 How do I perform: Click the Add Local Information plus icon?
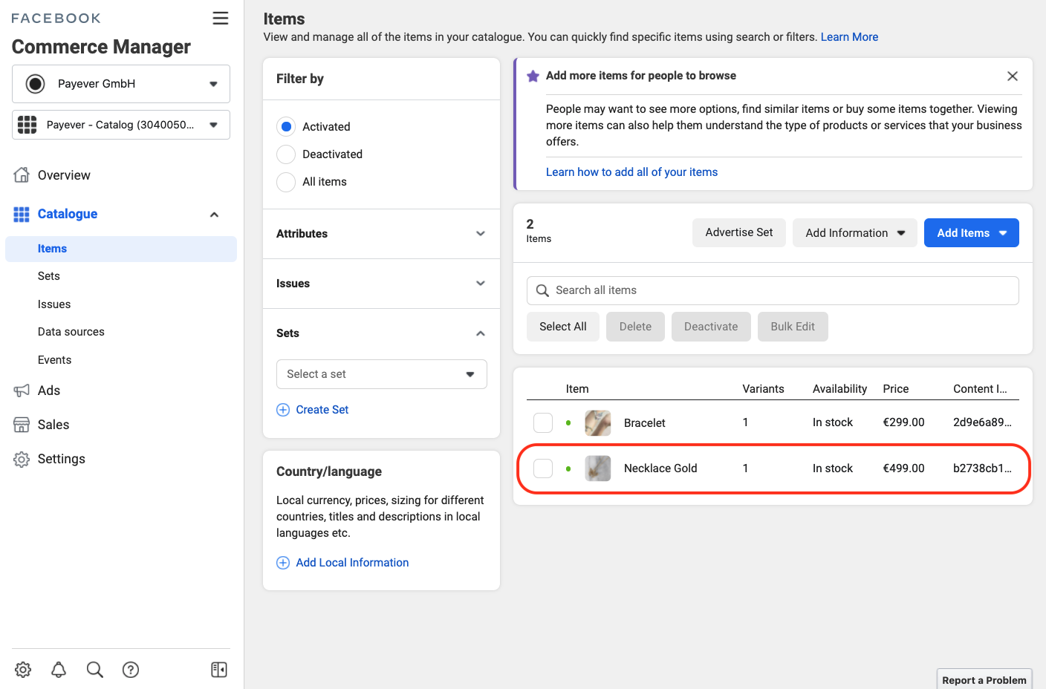(x=283, y=563)
